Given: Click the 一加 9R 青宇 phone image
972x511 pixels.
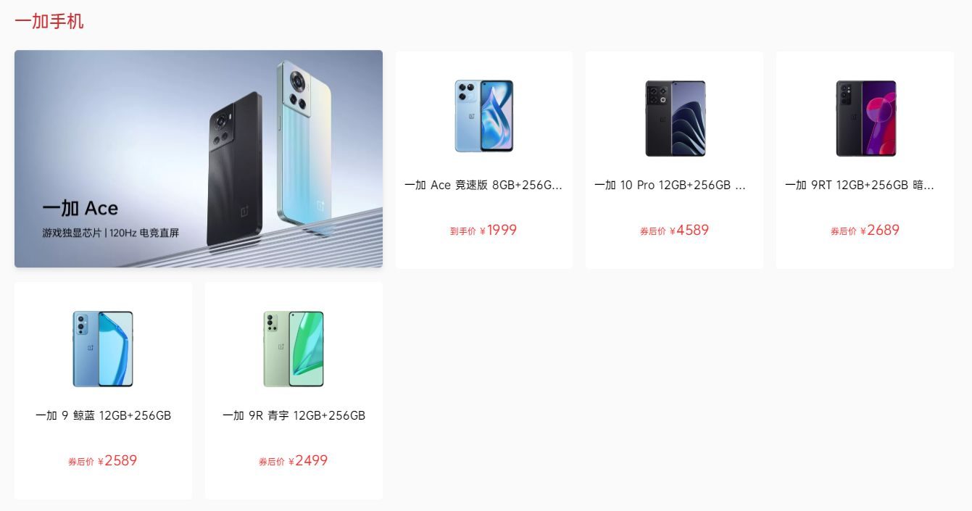Looking at the screenshot, I should pos(294,349).
